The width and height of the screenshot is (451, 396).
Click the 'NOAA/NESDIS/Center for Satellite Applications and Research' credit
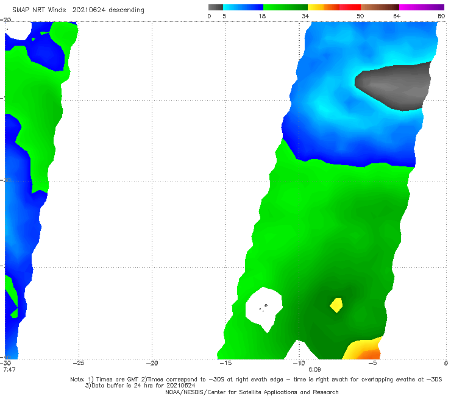(252, 392)
